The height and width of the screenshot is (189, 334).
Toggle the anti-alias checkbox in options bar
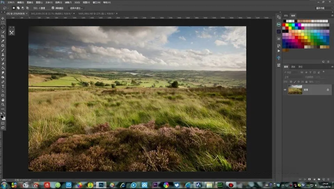(53, 8)
